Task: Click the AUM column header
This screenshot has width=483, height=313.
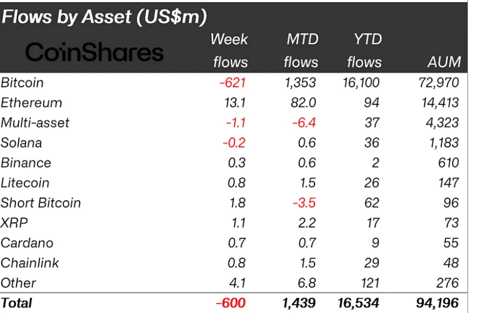Action: coord(444,62)
